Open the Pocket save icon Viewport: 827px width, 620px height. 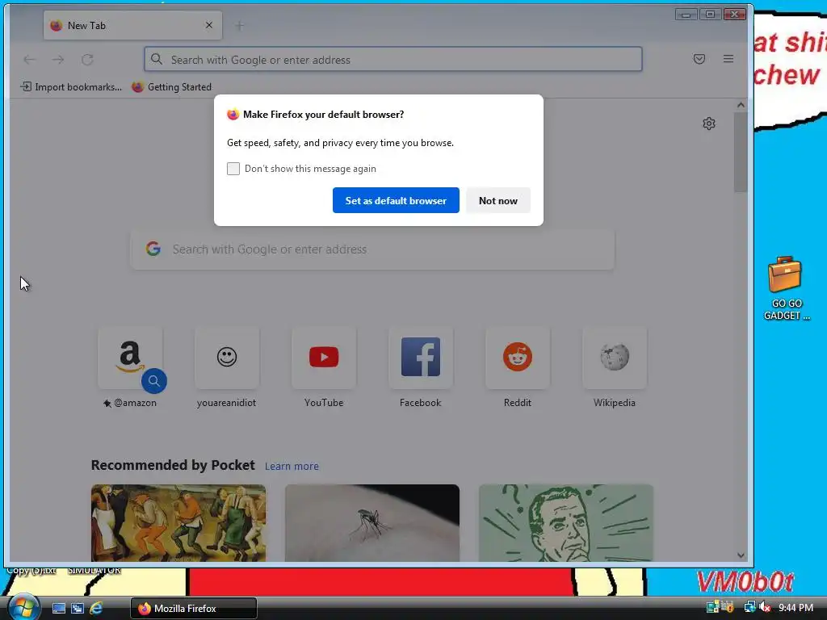click(699, 59)
